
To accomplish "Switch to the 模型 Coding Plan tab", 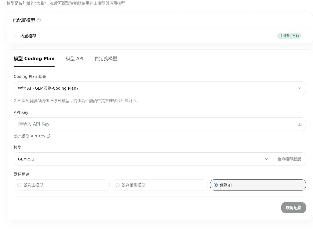I will (34, 59).
